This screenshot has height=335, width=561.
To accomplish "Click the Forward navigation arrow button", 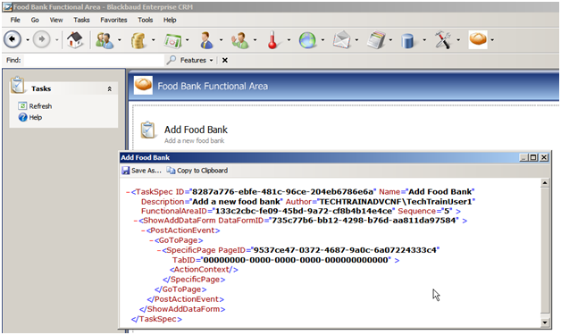I will [41, 39].
